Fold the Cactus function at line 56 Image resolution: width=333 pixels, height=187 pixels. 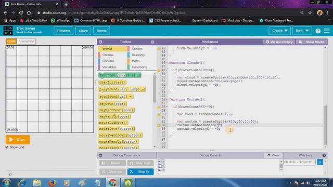[167, 99]
